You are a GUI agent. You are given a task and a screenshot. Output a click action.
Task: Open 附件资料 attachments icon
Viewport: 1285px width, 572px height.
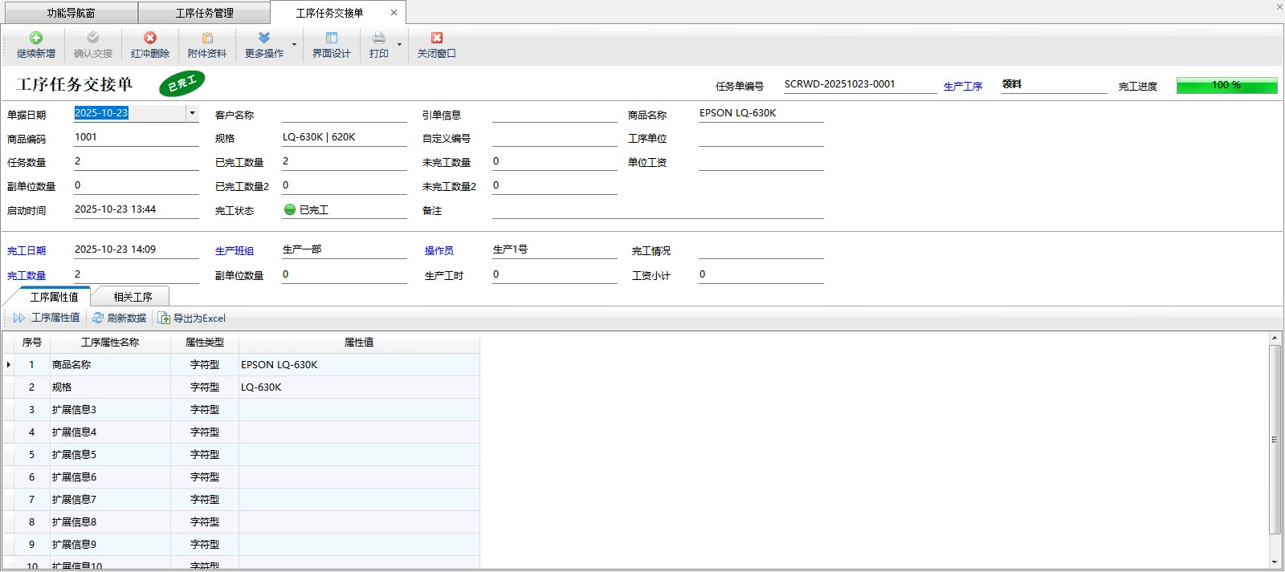tap(207, 38)
